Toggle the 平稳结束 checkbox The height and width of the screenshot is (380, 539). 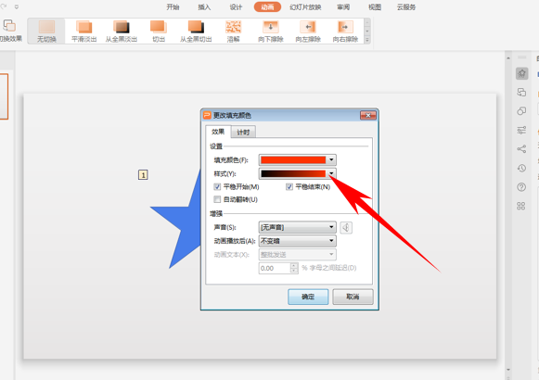pyautogui.click(x=289, y=186)
